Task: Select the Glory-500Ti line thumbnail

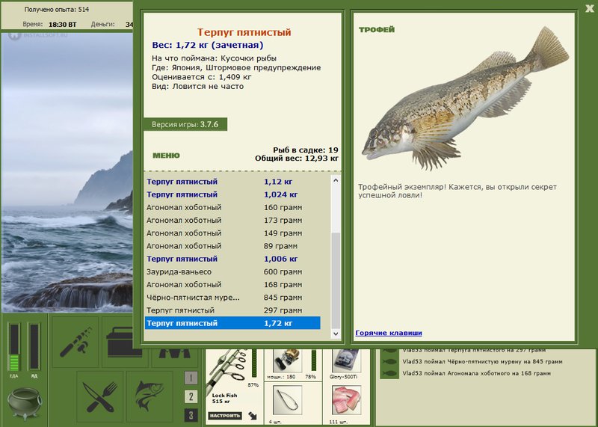Action: (345, 360)
